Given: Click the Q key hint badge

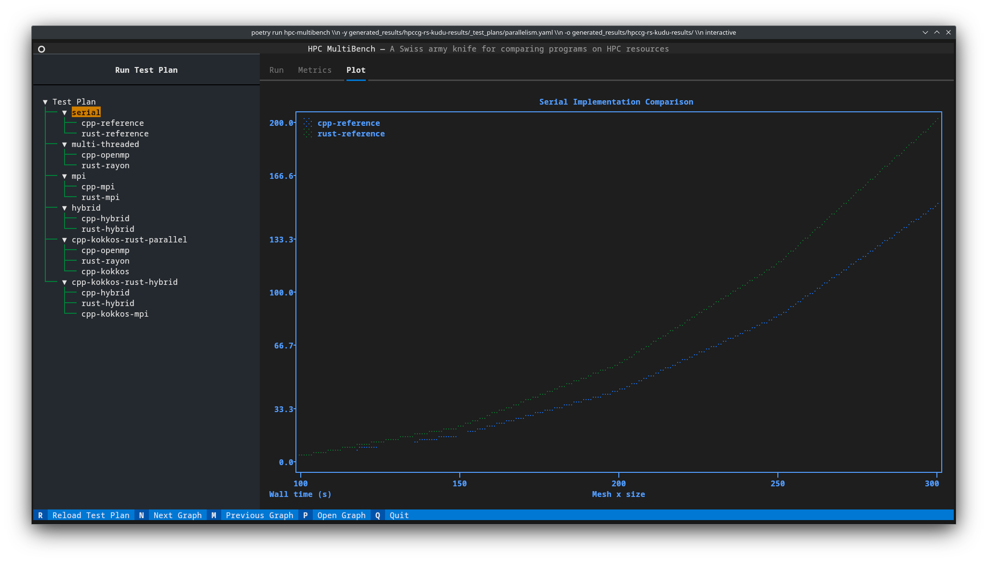Looking at the screenshot, I should tap(378, 516).
